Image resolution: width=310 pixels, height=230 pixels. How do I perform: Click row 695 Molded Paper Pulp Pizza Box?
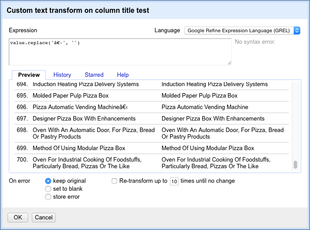point(71,96)
